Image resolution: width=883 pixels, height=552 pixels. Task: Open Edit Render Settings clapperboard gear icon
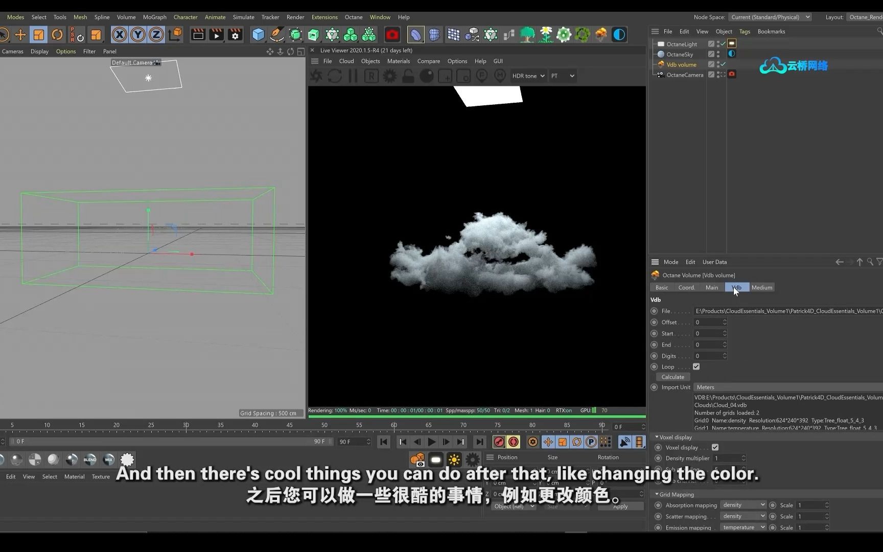[235, 35]
